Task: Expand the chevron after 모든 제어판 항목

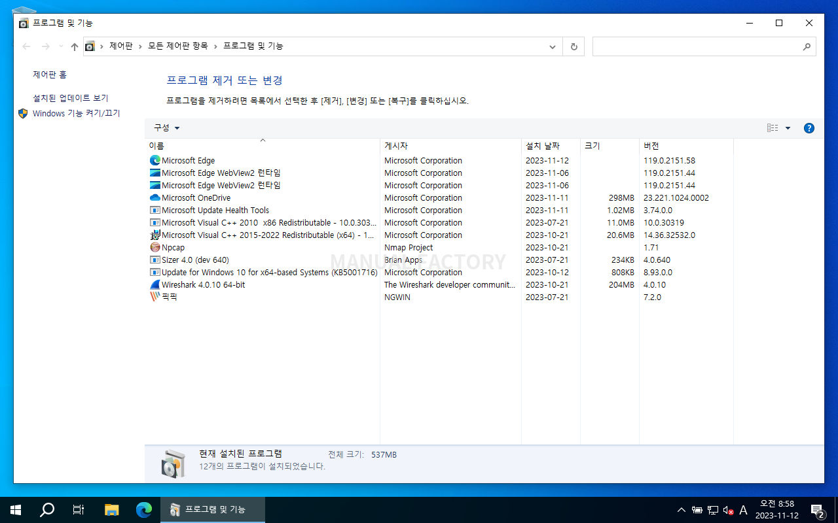Action: point(215,46)
